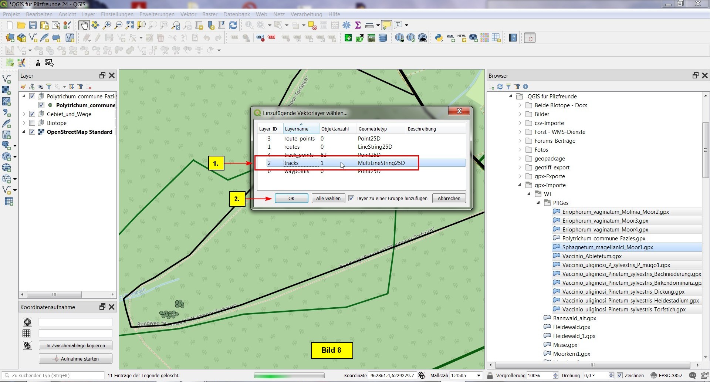This screenshot has width=710, height=382.
Task: Open the Verarbeitung menu
Action: (306, 14)
